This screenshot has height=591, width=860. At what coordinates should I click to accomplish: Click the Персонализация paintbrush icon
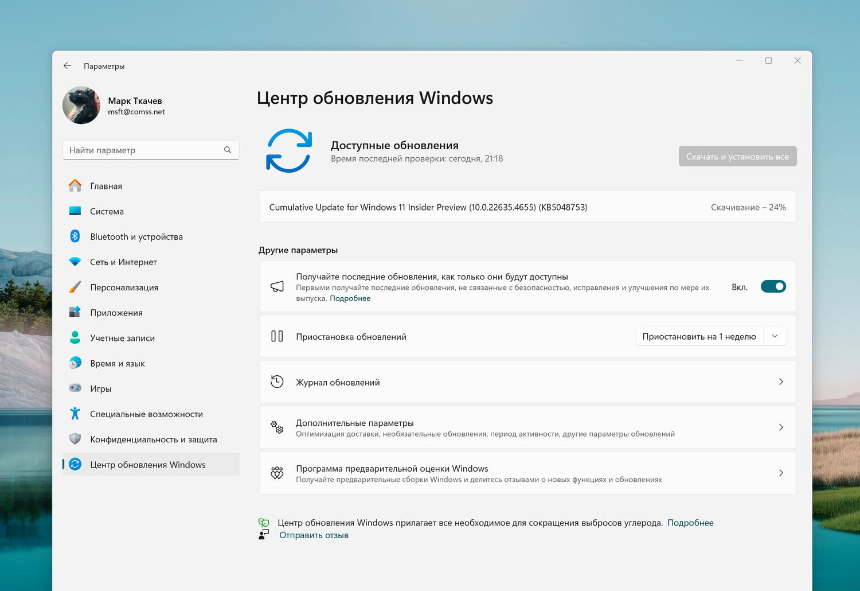75,287
